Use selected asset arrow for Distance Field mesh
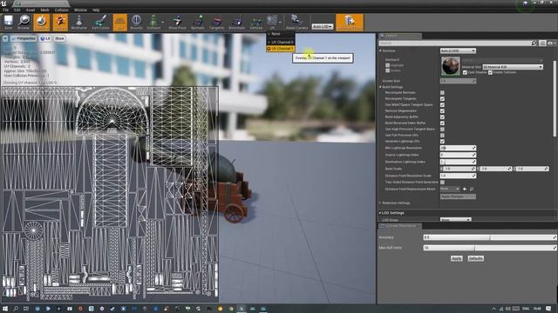 pyautogui.click(x=465, y=190)
